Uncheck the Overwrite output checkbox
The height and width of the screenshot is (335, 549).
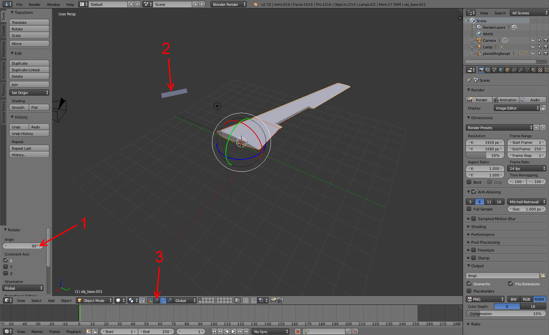pyautogui.click(x=469, y=284)
